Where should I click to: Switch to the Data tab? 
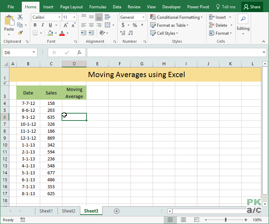pos(117,7)
